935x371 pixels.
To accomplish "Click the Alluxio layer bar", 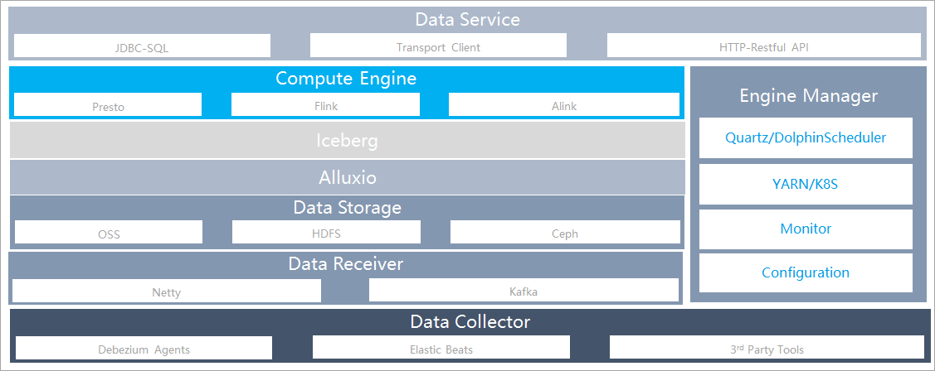I will [x=347, y=177].
